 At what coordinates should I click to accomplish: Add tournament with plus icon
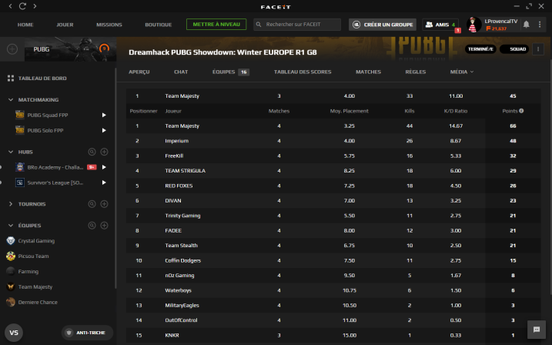point(104,204)
